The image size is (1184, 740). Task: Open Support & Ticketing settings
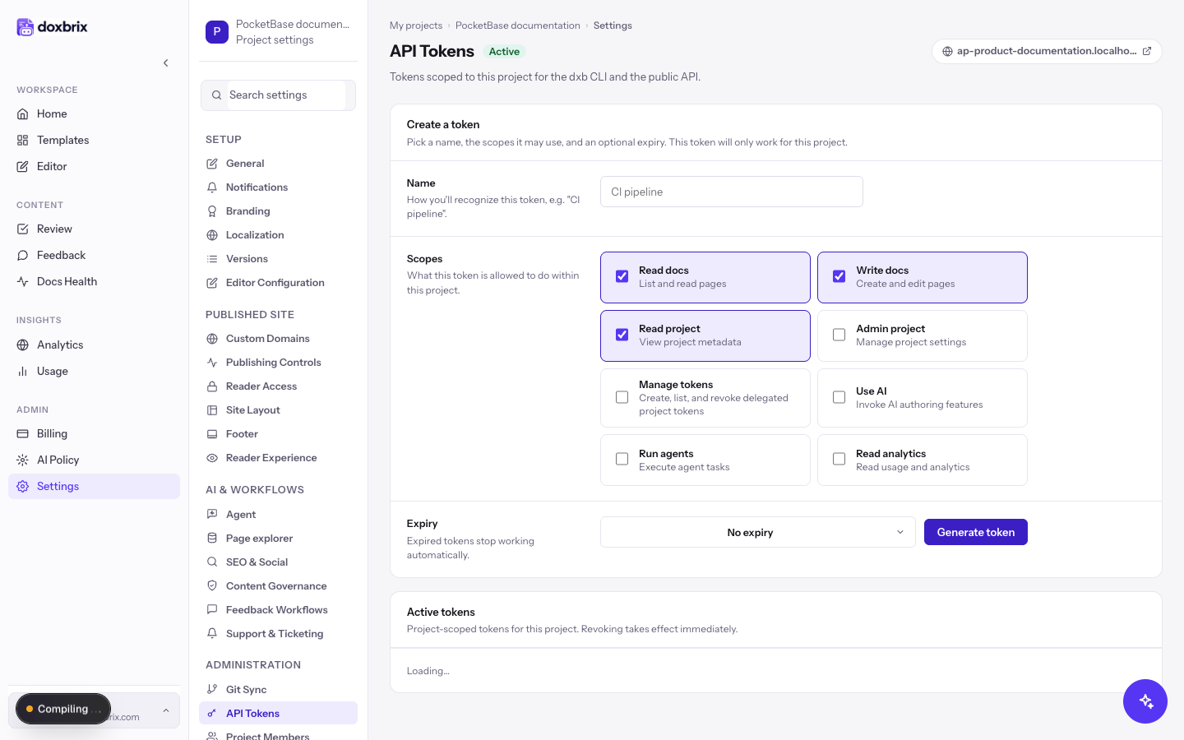[278, 634]
